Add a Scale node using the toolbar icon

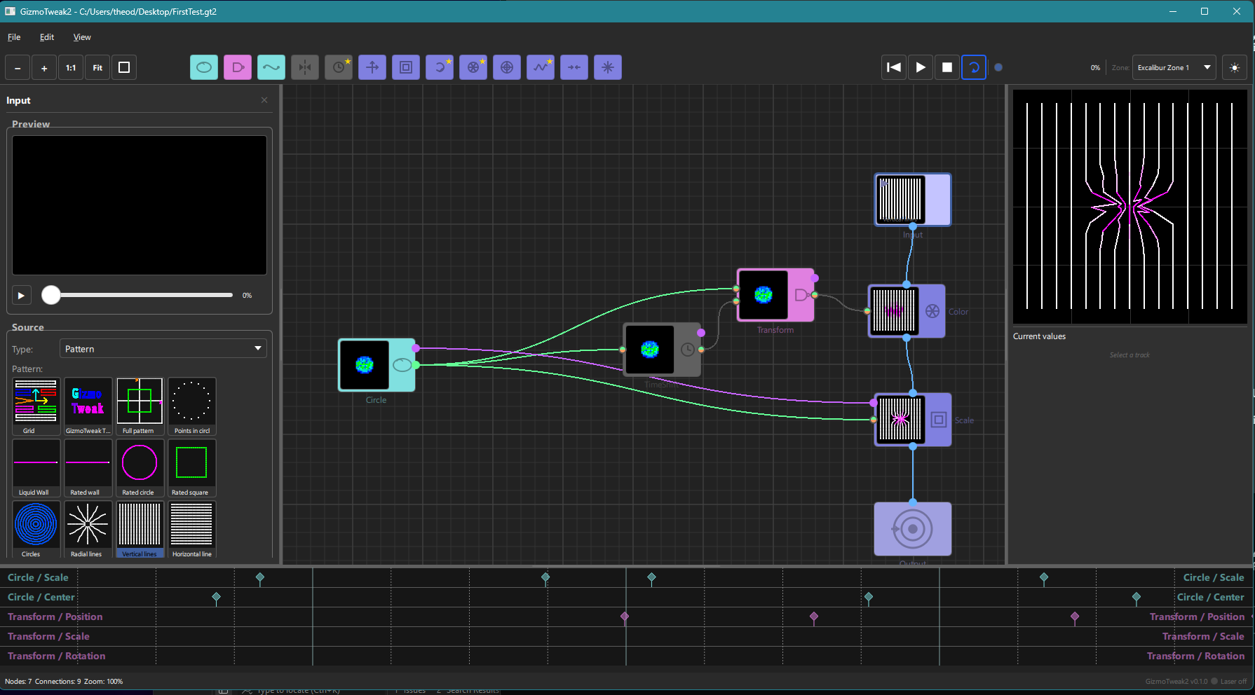click(406, 67)
